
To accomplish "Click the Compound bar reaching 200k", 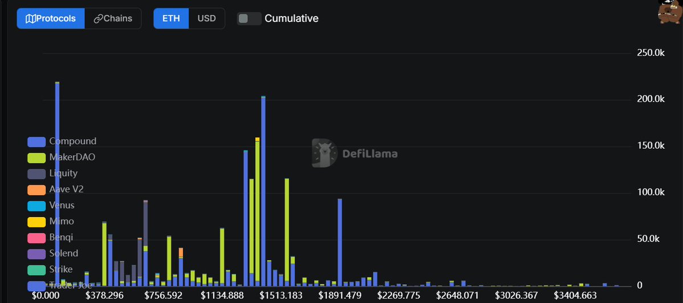I will coord(263,191).
